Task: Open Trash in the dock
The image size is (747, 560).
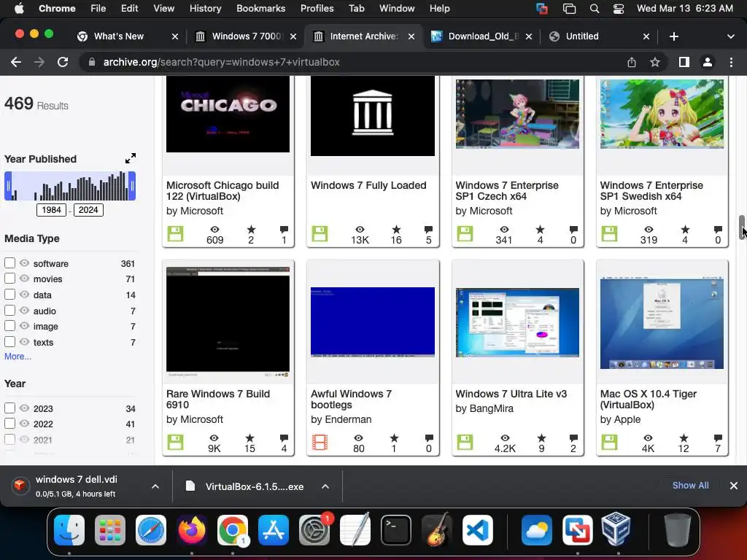Action: pyautogui.click(x=678, y=530)
